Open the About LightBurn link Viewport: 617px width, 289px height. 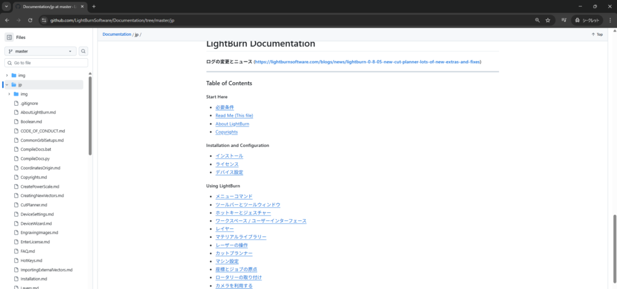pyautogui.click(x=232, y=124)
